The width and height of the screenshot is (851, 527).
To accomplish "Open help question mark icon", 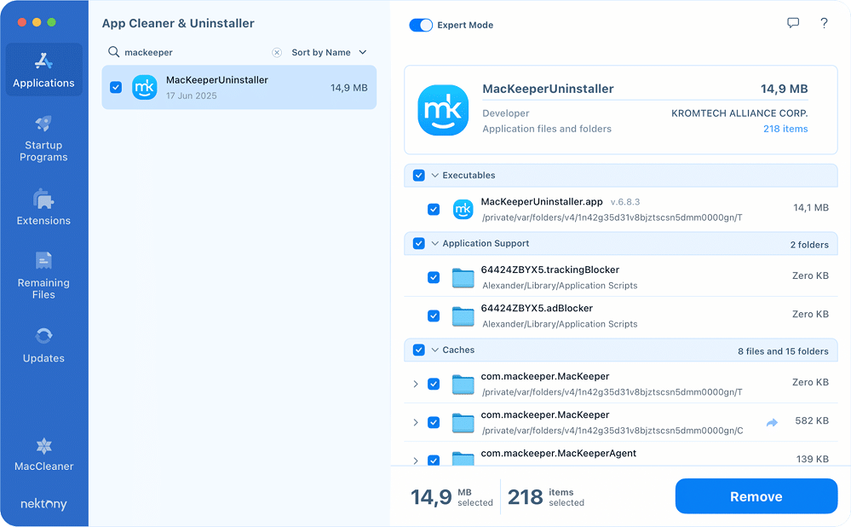I will [824, 23].
